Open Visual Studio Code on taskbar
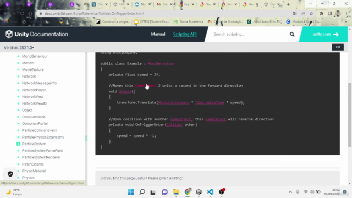This screenshot has width=352, height=198. click(210, 192)
